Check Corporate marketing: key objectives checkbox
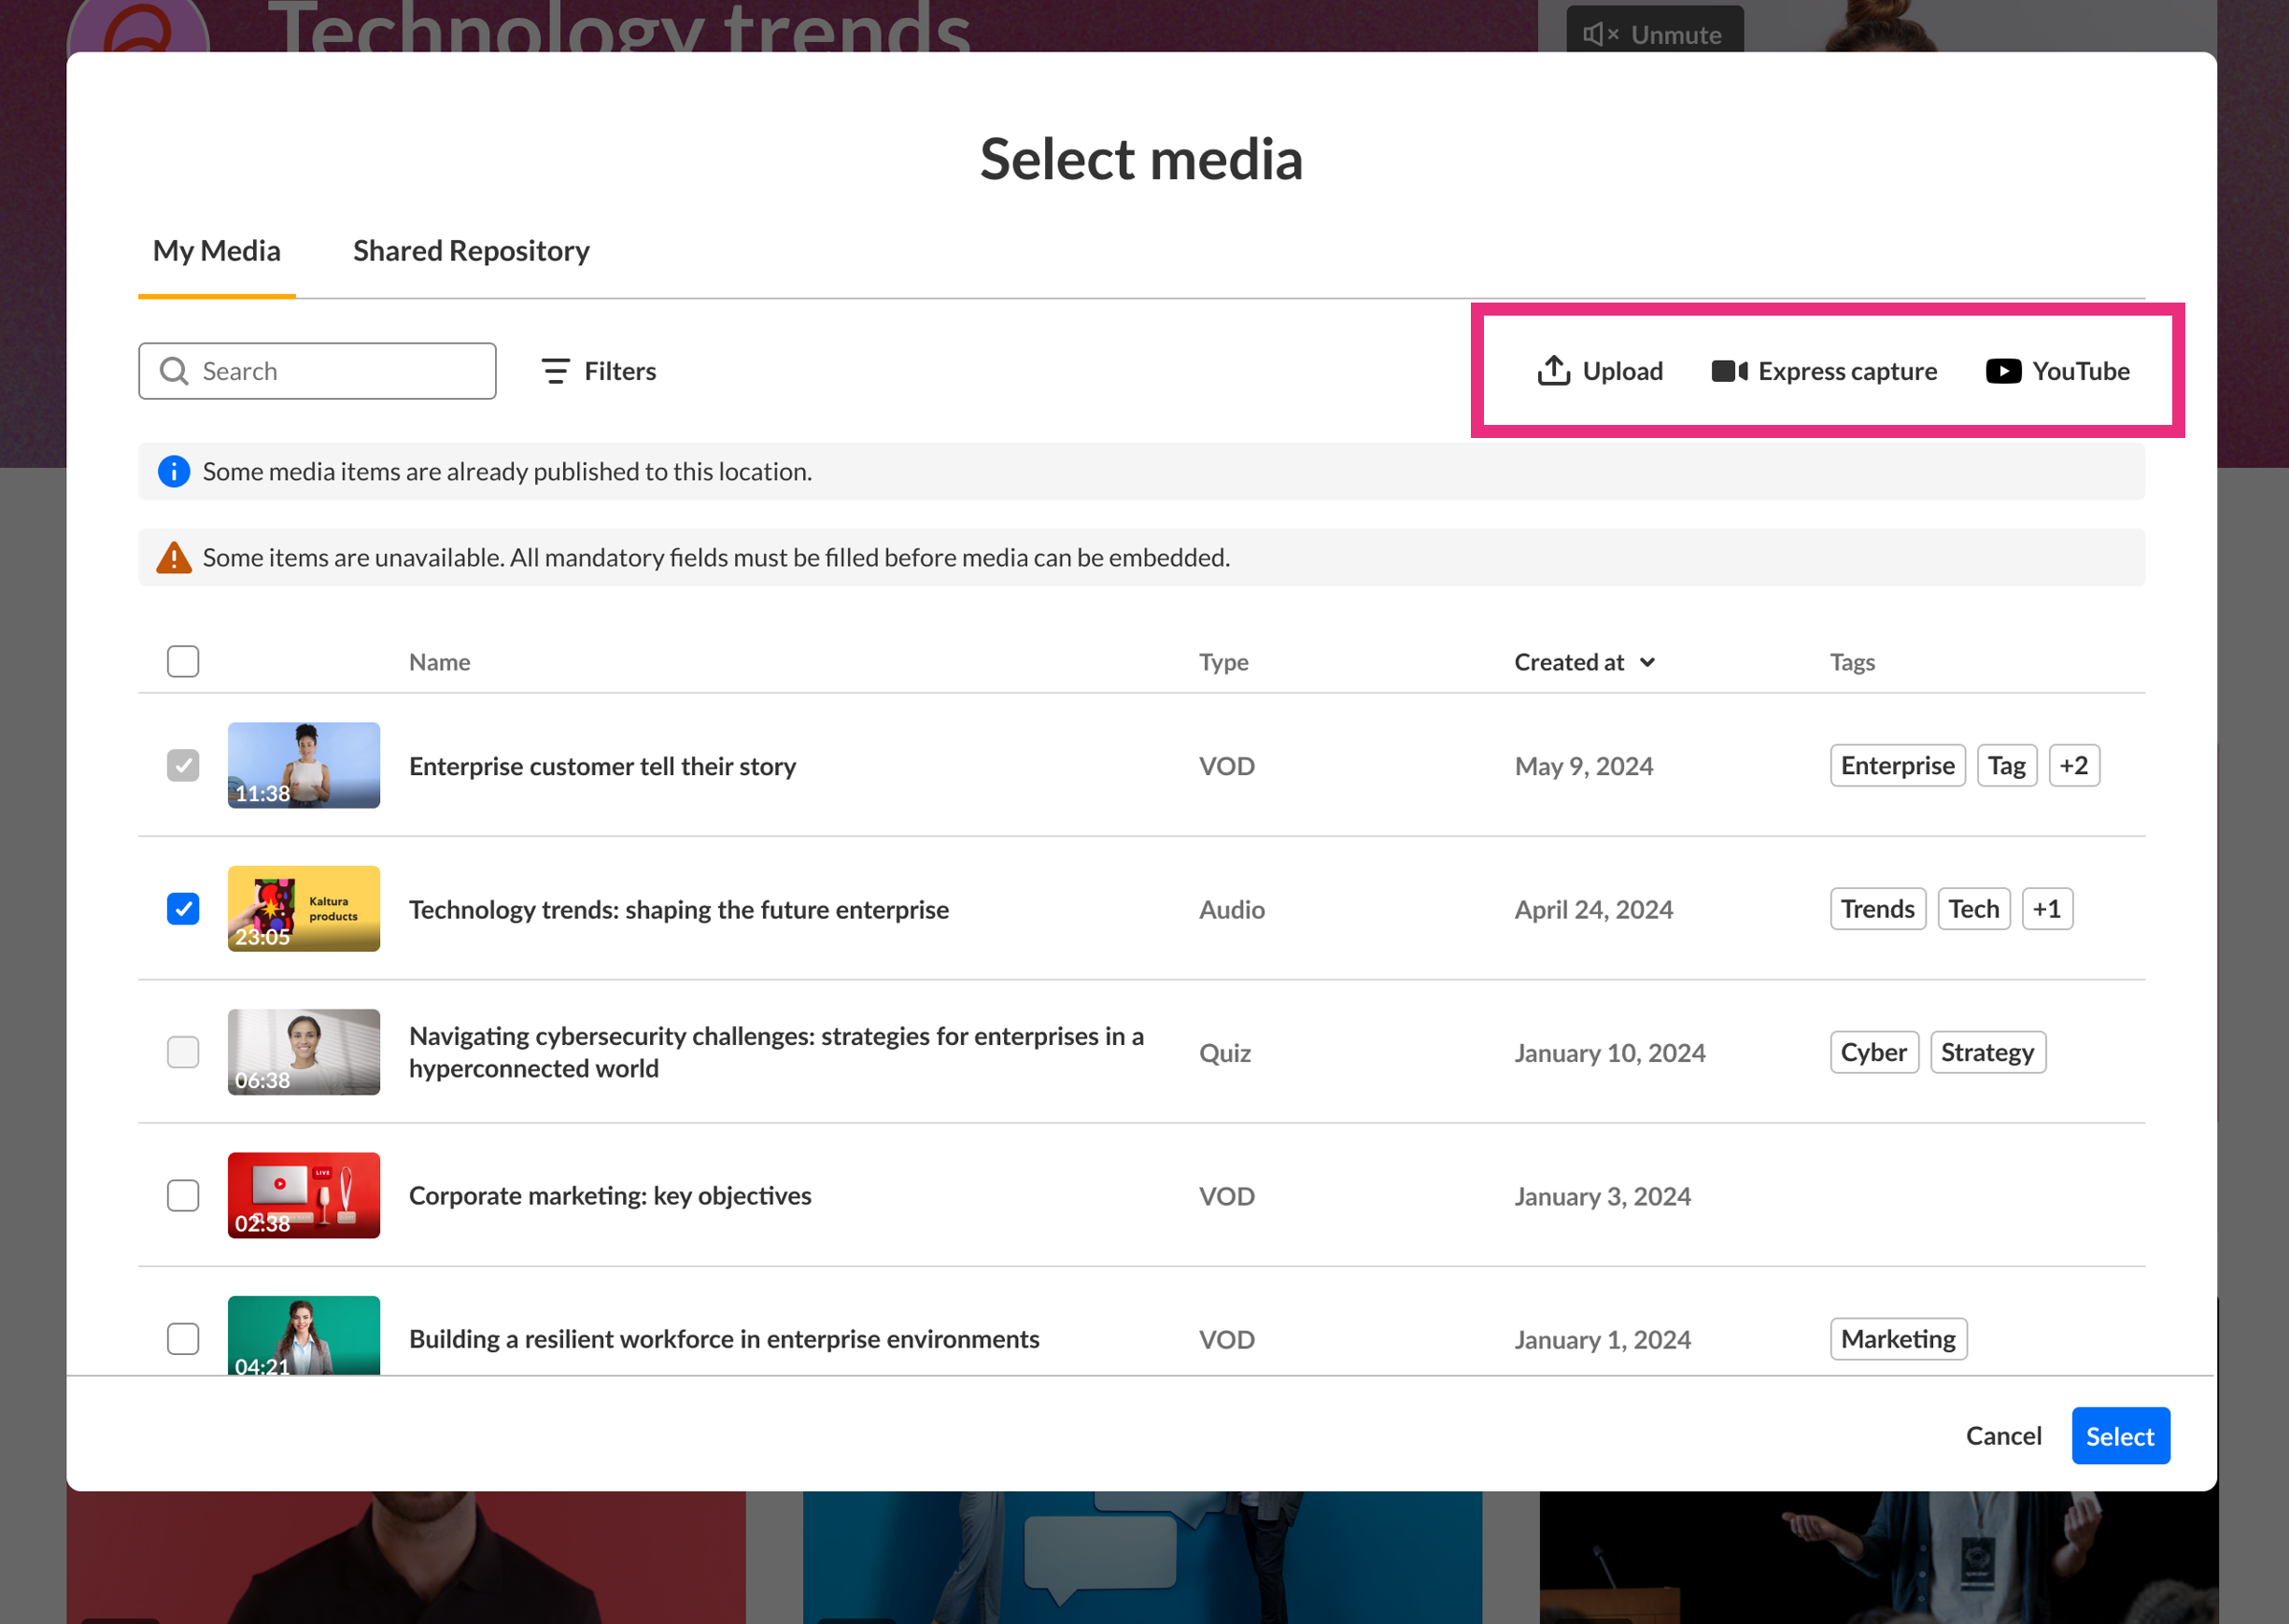The width and height of the screenshot is (2289, 1624). (x=183, y=1195)
